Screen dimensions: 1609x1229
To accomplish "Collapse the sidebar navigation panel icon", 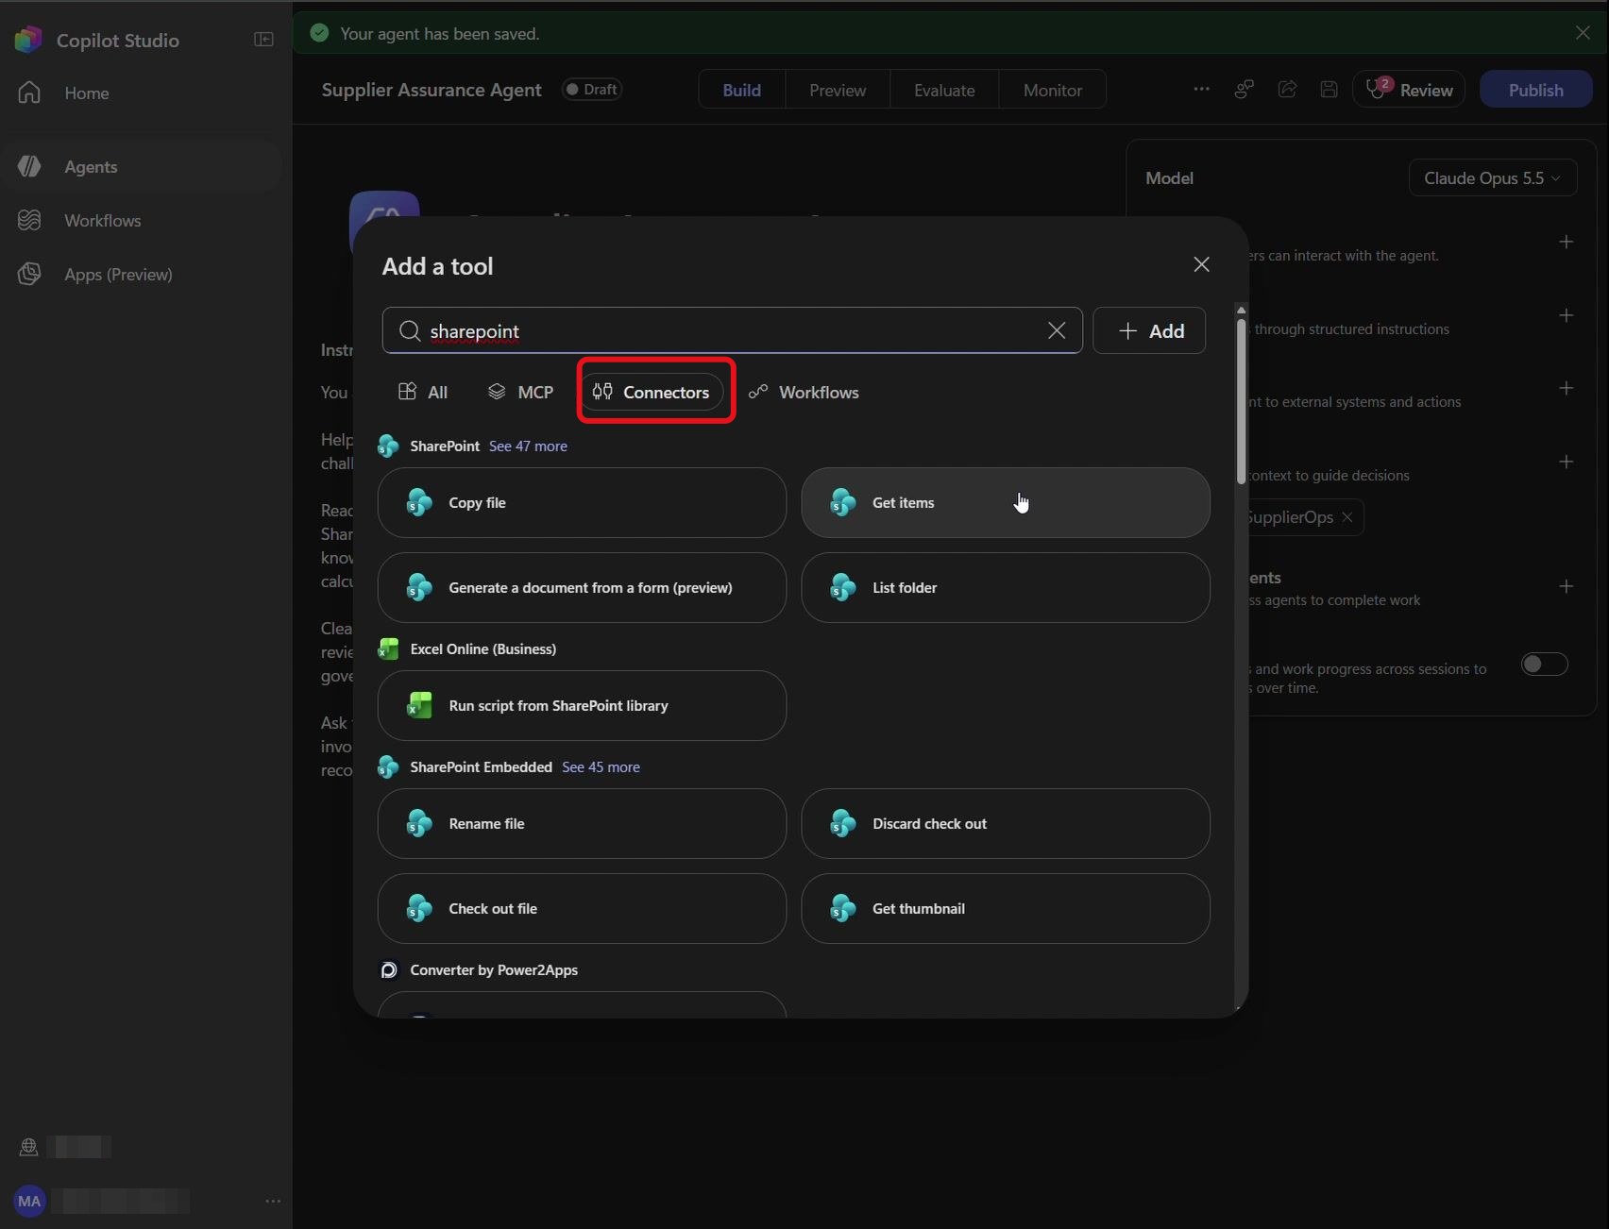I will click(263, 40).
